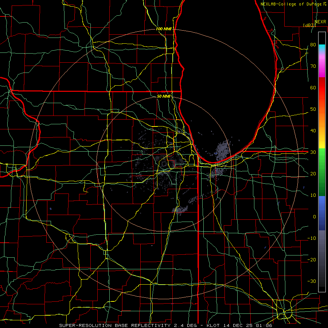Screen dimensions: 328x328
Task: Click the "50 NMI" range ring label
Action: 164,96
